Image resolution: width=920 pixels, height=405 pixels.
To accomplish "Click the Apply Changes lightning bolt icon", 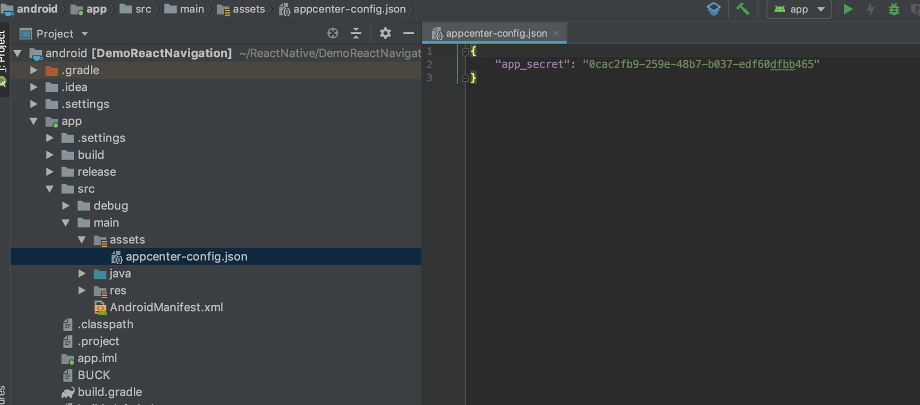I will (870, 9).
